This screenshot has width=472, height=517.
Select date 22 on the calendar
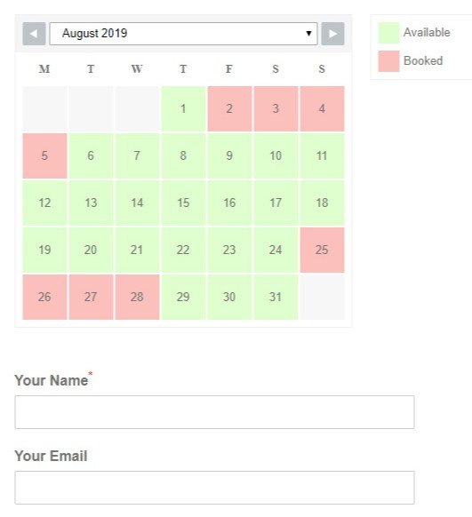(x=183, y=251)
